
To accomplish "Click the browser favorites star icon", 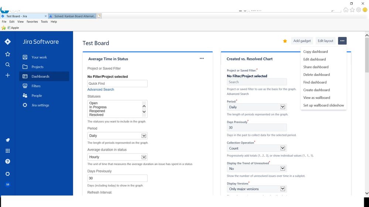I will coord(352,10).
